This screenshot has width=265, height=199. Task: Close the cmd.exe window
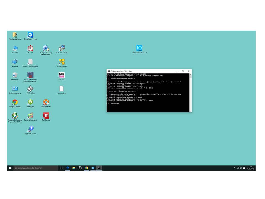coord(189,71)
